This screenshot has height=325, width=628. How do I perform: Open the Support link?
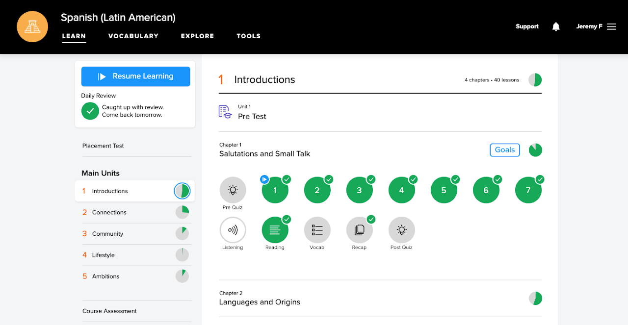527,26
